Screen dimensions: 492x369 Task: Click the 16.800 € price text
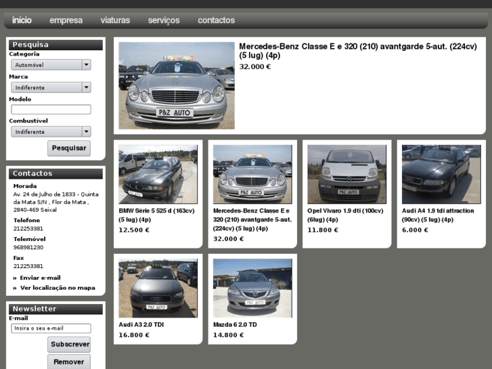[x=134, y=335]
